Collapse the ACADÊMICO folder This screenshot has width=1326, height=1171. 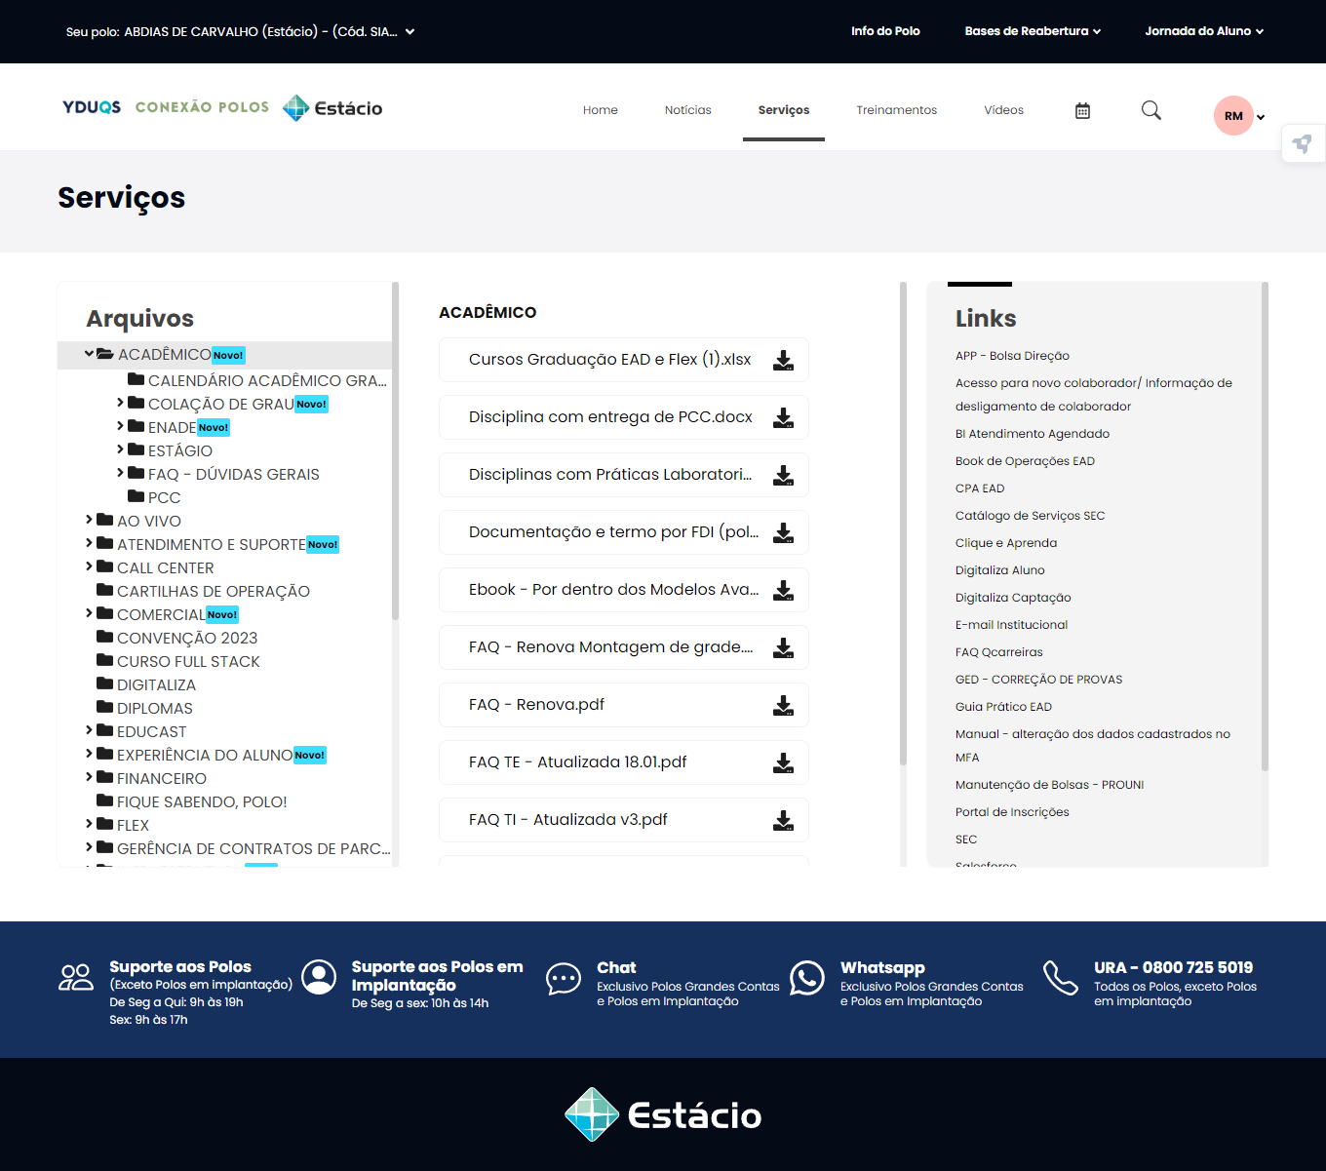(x=89, y=354)
